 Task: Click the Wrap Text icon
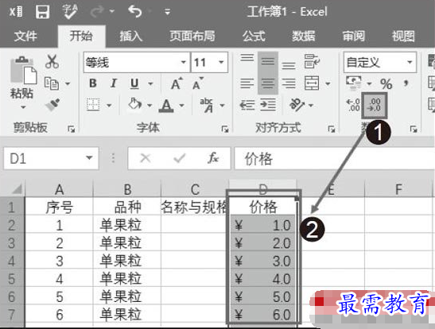tap(312, 61)
